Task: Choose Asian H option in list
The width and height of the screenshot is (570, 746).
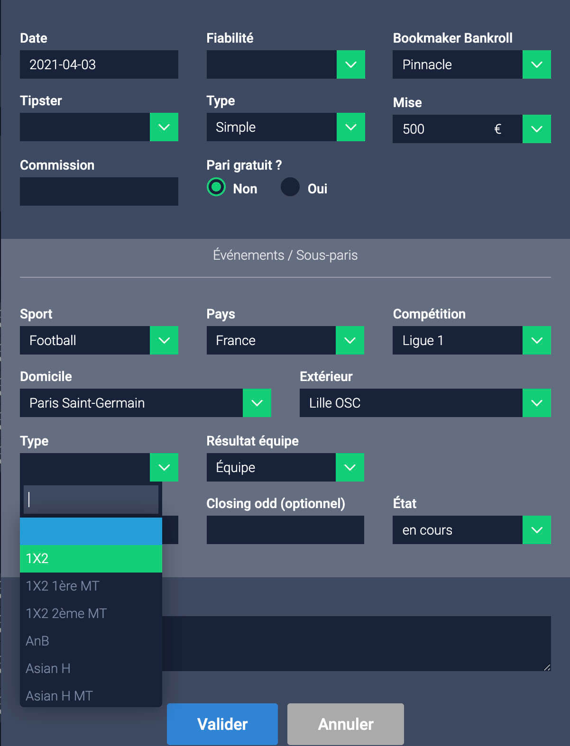Action: [91, 668]
